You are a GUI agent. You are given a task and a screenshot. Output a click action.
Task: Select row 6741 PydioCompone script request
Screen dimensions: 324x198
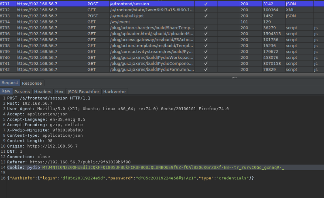coord(162,63)
